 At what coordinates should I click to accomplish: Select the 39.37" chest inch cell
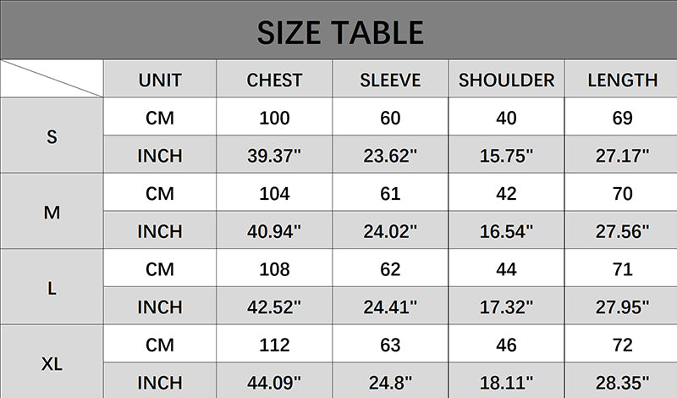(274, 156)
